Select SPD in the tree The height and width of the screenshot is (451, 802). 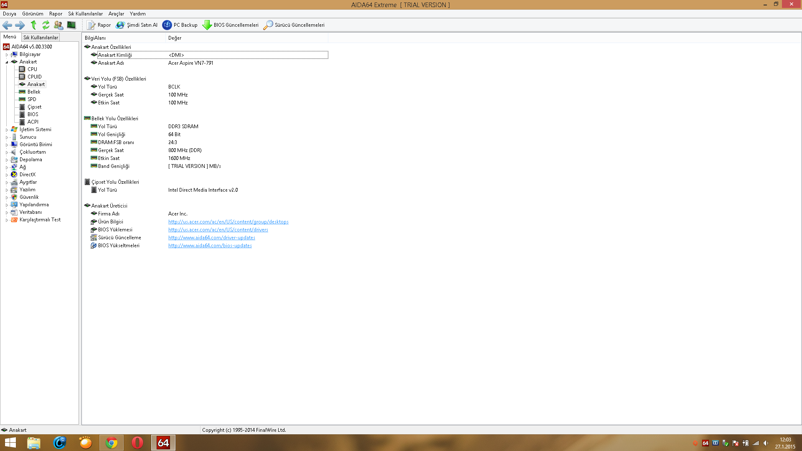coord(32,99)
